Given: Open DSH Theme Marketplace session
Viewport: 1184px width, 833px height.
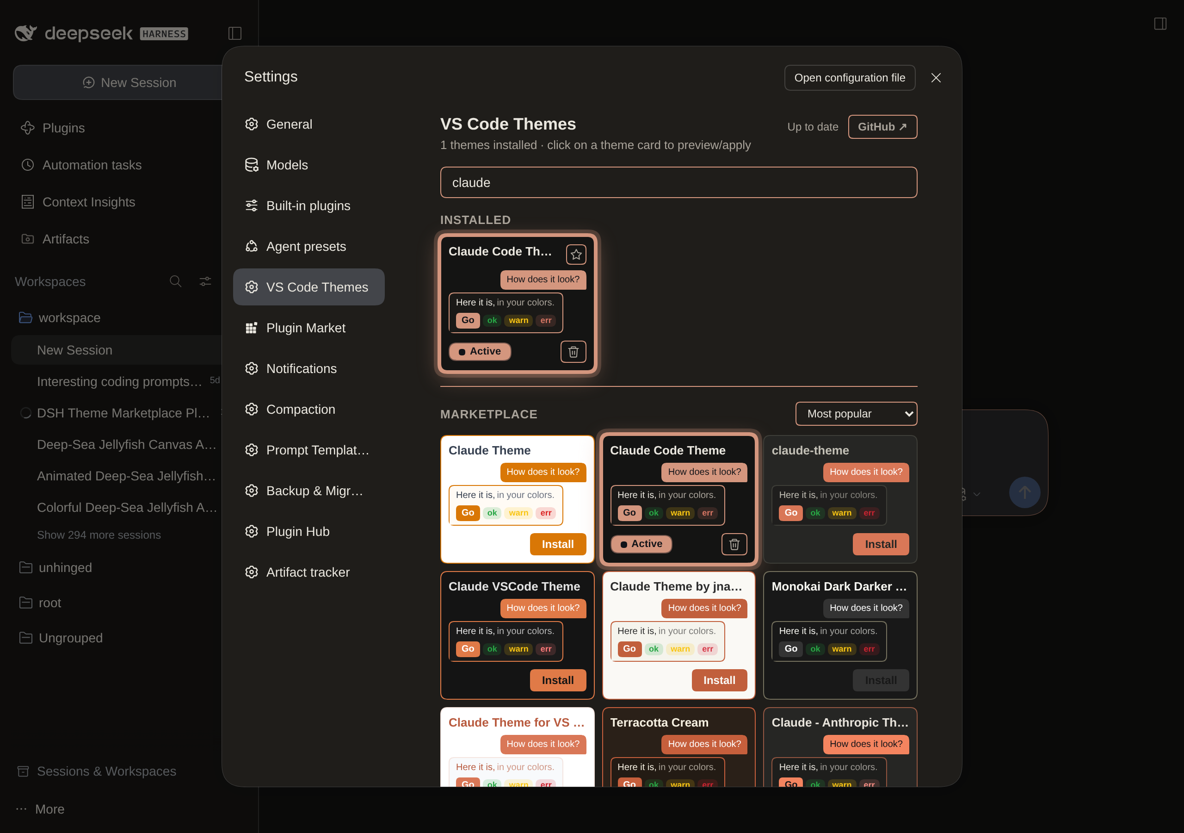Looking at the screenshot, I should point(123,413).
